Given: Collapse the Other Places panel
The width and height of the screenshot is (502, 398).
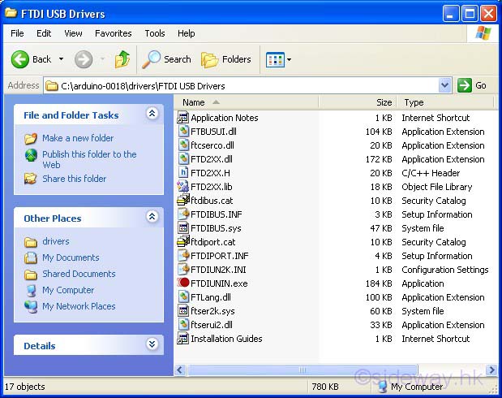Looking at the screenshot, I should [152, 217].
